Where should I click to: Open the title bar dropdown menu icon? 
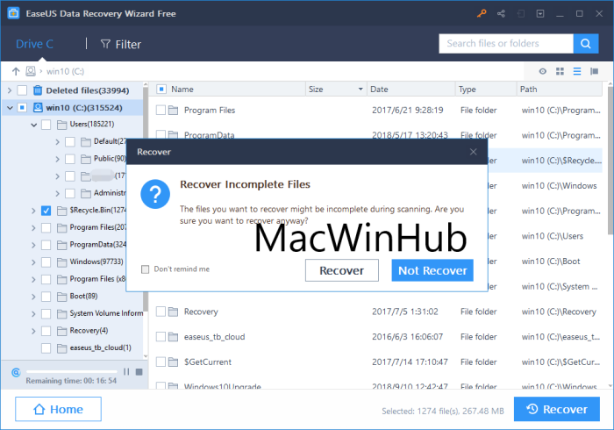coord(540,14)
